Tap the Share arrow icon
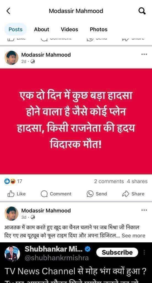 point(126,194)
